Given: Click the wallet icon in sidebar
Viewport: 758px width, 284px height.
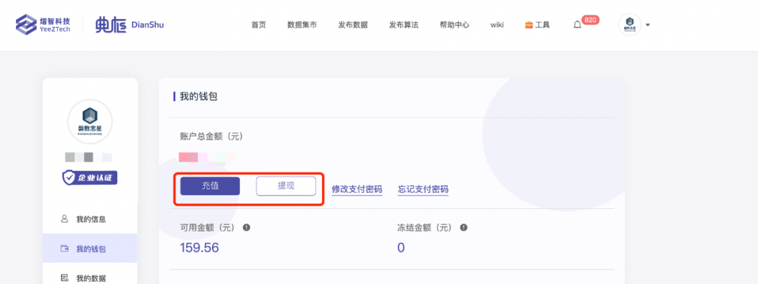Looking at the screenshot, I should [65, 249].
